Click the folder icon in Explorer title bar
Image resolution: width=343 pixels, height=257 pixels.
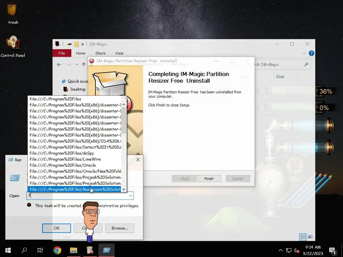tap(76, 44)
